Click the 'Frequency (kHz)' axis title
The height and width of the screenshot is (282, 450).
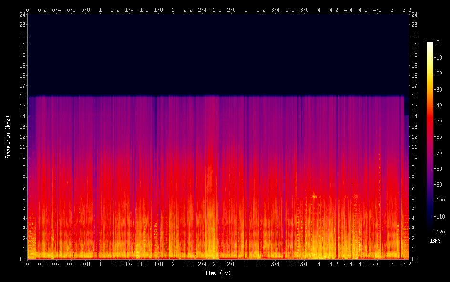(x=8, y=136)
